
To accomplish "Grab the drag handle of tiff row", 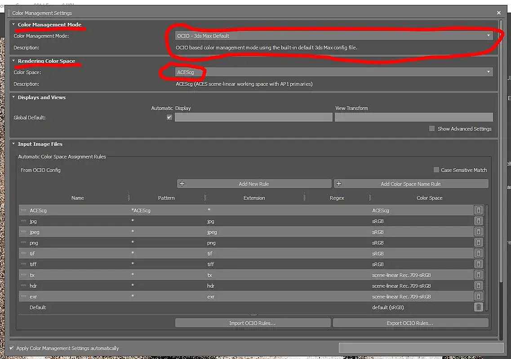I will pos(23,264).
